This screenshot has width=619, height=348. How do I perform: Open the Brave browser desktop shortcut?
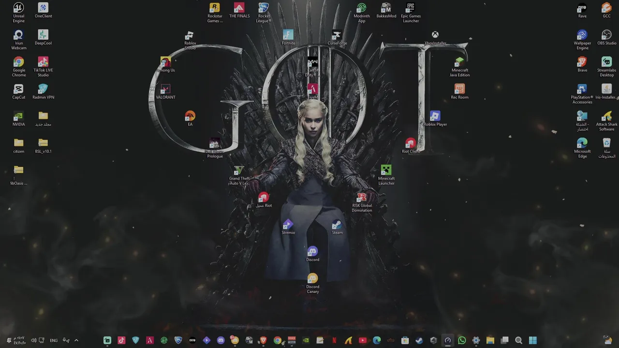[x=582, y=65]
